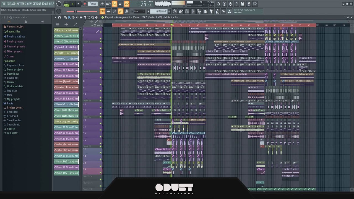This screenshot has width=354, height=199.
Task: Click the undo history circular arrow icon
Action: click(218, 4)
